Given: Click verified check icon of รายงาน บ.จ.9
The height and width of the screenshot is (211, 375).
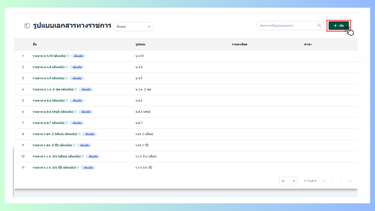Looking at the screenshot, I should [67, 78].
